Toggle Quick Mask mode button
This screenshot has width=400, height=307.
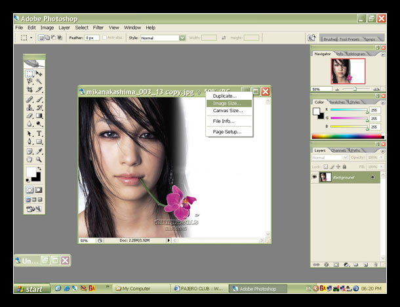pyautogui.click(x=39, y=190)
